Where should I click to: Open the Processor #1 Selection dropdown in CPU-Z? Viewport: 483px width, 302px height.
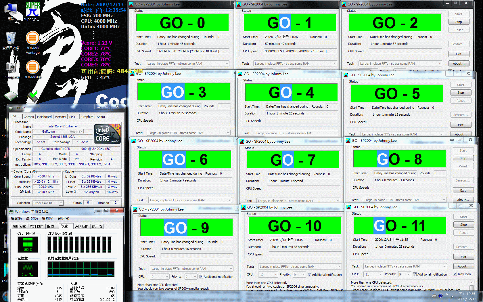click(x=48, y=203)
